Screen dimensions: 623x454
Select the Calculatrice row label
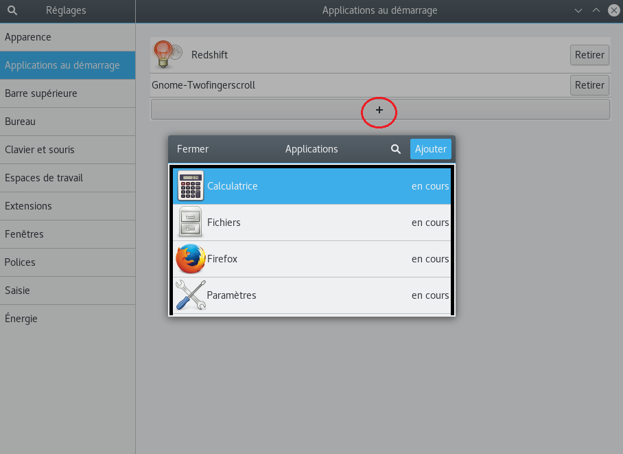232,186
